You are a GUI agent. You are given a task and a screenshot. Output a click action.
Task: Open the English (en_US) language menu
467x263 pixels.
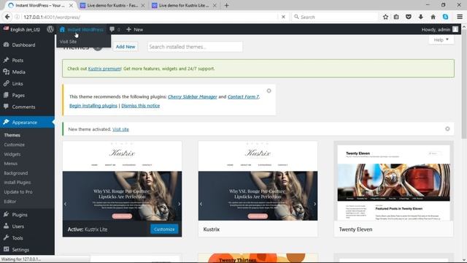(x=22, y=29)
